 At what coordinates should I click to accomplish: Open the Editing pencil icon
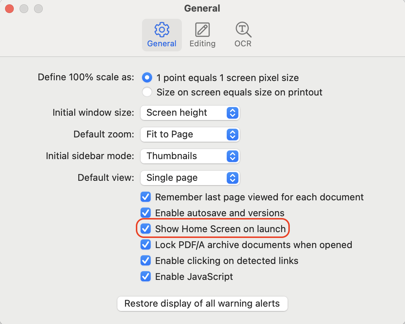[202, 30]
